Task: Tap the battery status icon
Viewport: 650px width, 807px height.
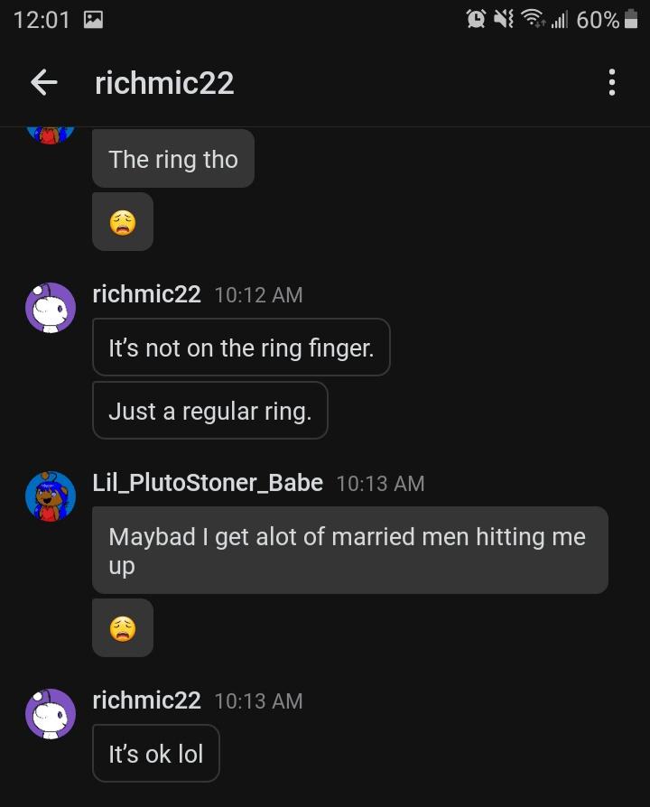Action: point(631,18)
